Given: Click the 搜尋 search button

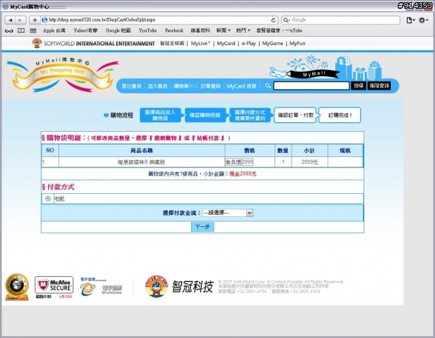Looking at the screenshot, I should tap(358, 86).
